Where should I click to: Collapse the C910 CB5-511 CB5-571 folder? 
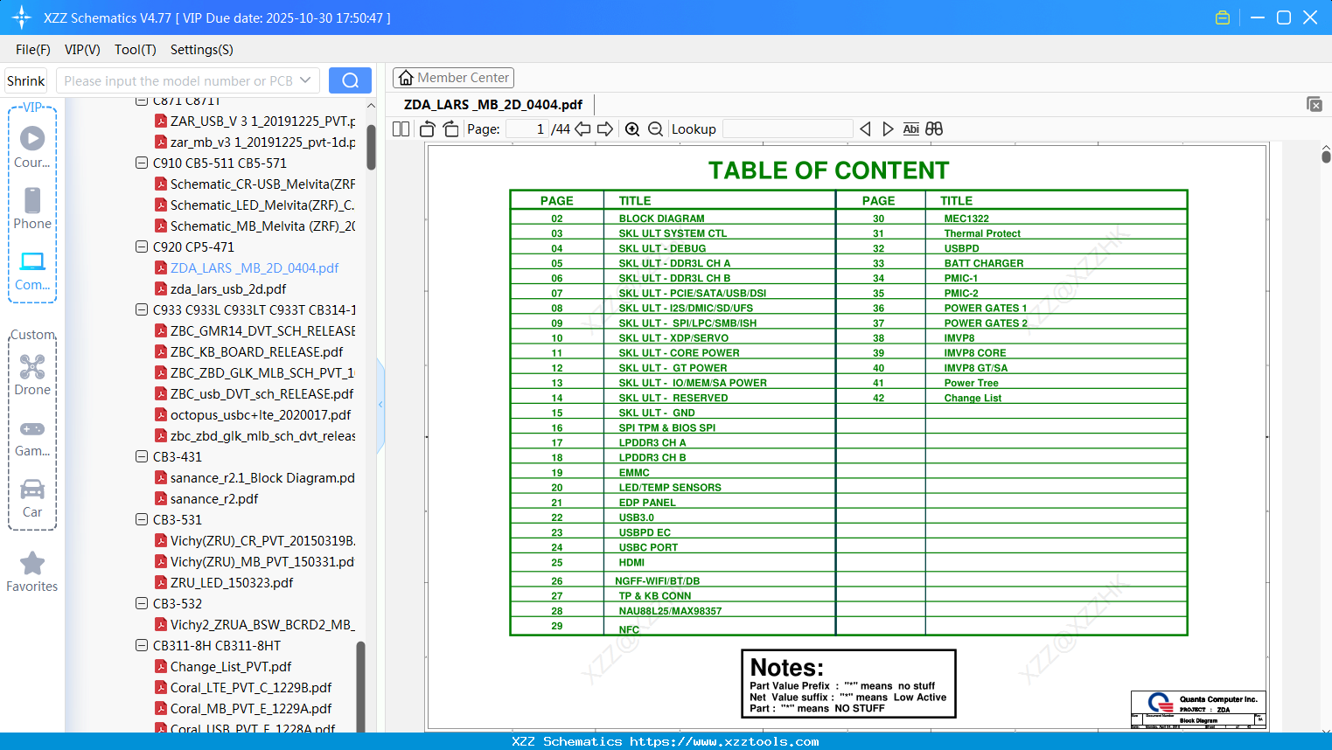point(142,163)
